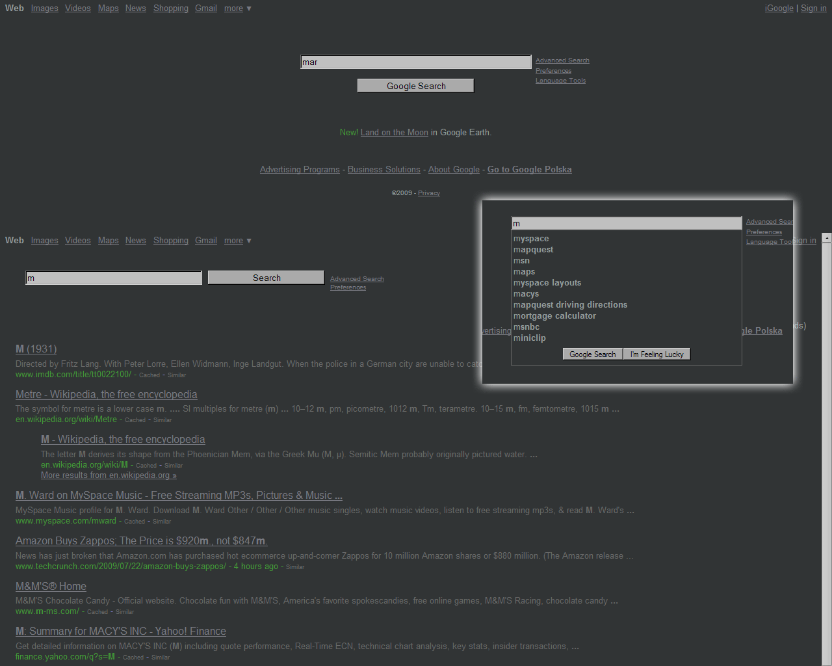Open the "M (1931)" search result
The image size is (832, 666).
pos(36,349)
